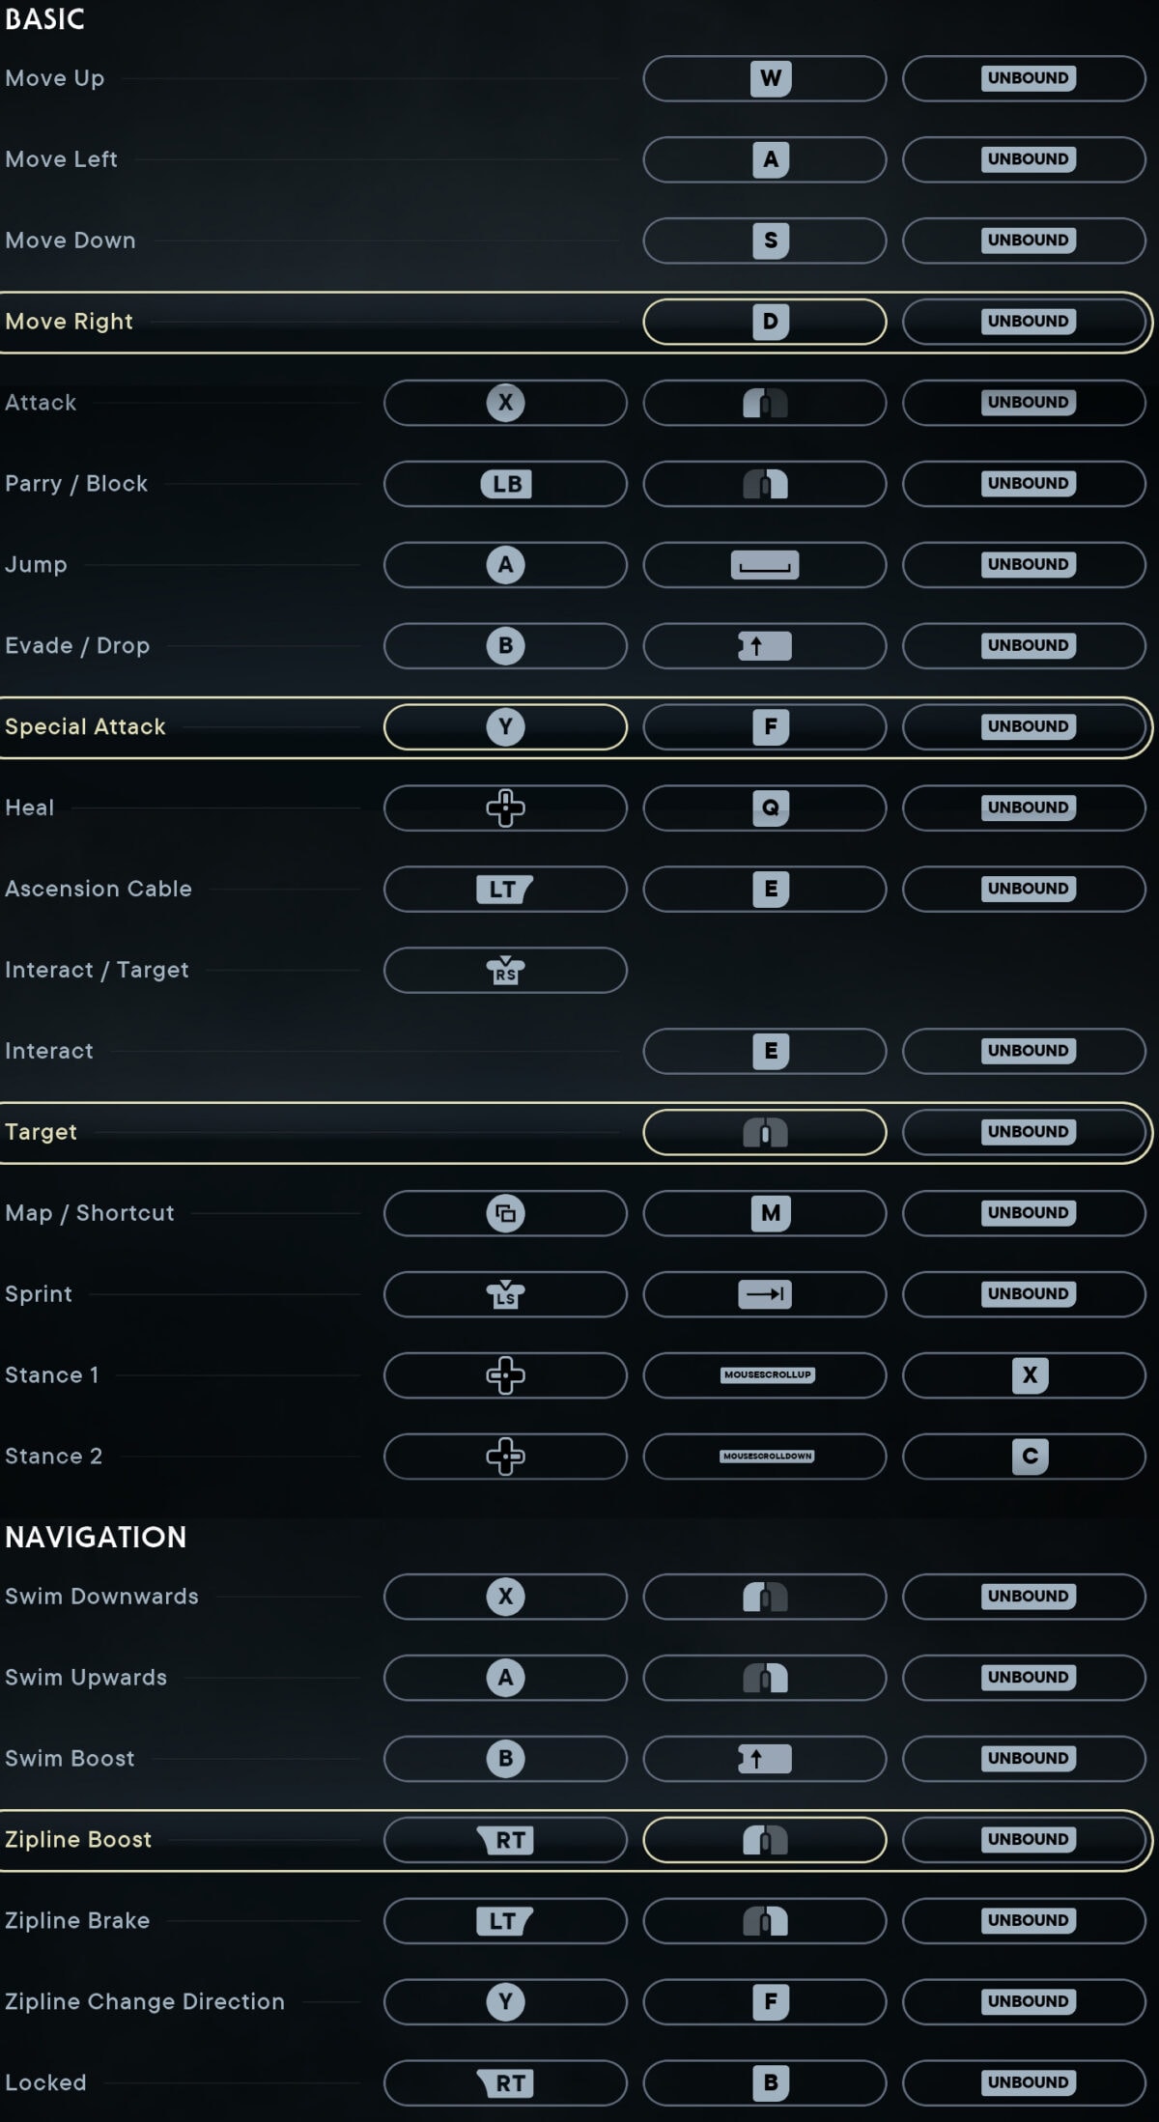The image size is (1159, 2122).
Task: Select the F key binding for Zipline Change Direction
Action: tap(764, 2001)
